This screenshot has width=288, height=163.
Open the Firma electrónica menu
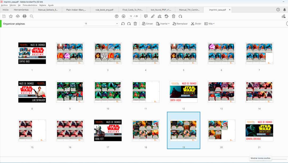tap(30, 5)
